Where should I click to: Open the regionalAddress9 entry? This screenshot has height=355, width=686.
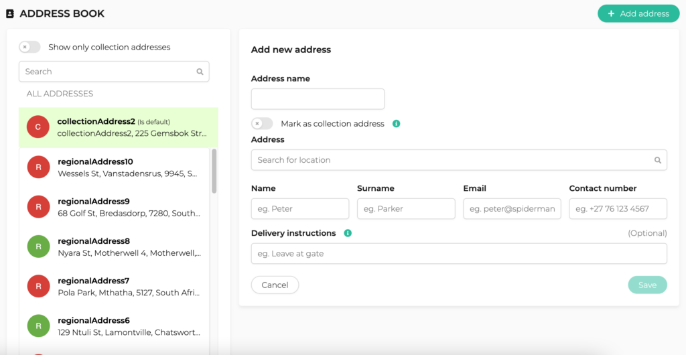tap(114, 207)
